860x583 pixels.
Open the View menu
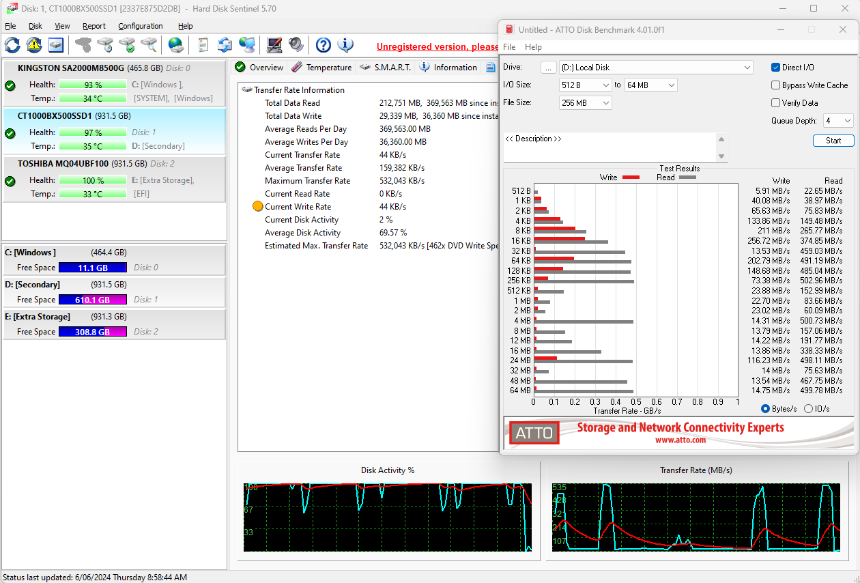point(62,26)
